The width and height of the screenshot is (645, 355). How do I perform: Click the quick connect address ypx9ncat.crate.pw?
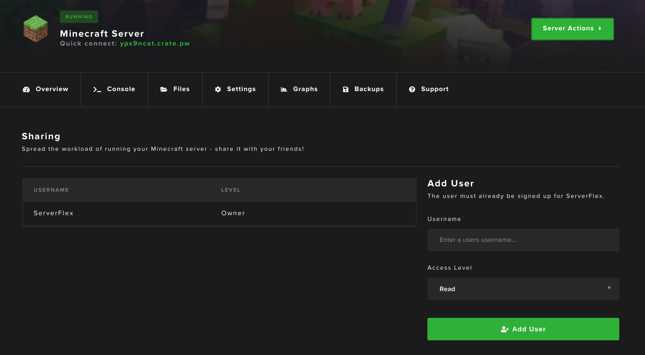coord(155,43)
